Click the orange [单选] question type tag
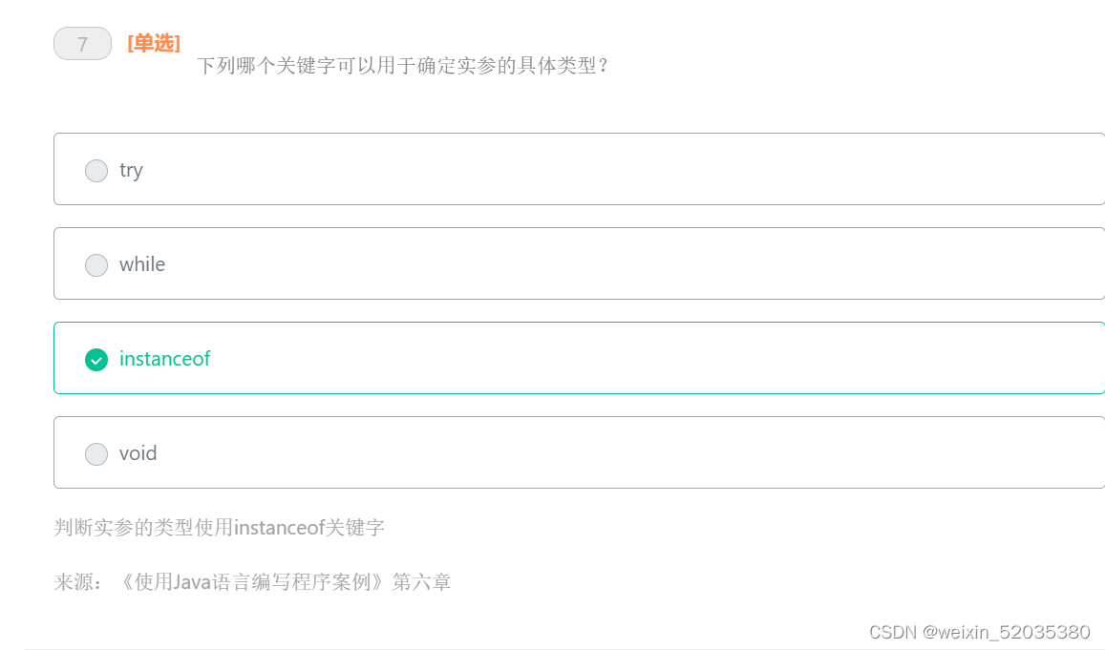The image size is (1105, 650). (153, 43)
